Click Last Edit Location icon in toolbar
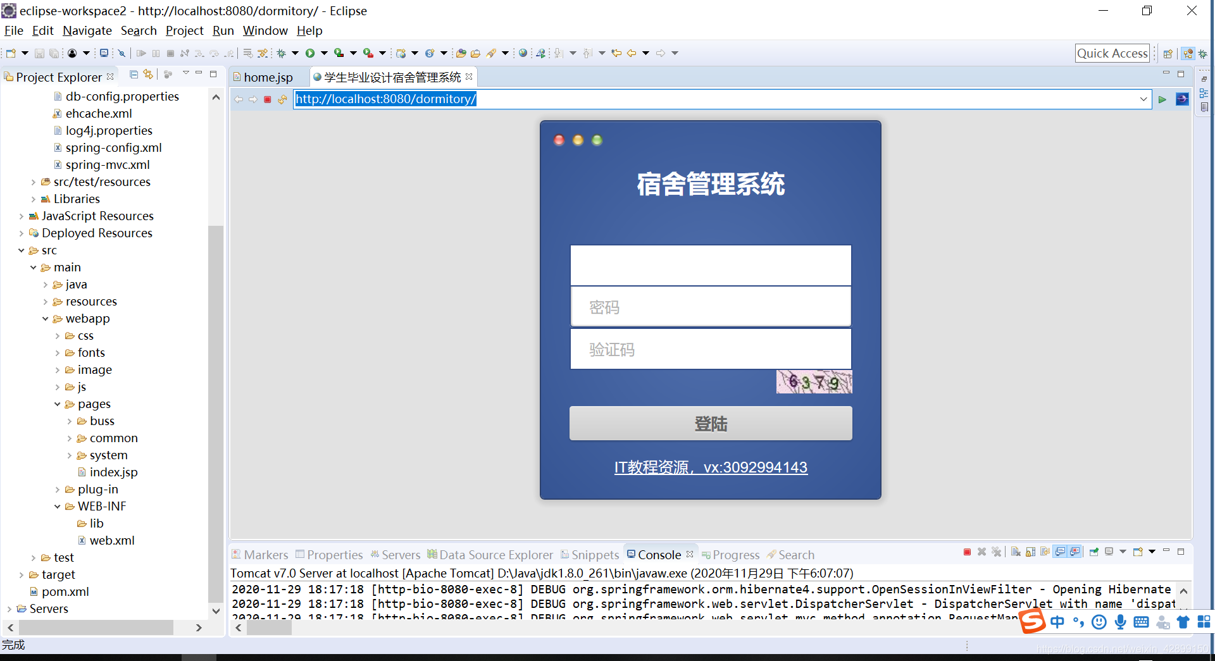Image resolution: width=1215 pixels, height=661 pixels. [616, 53]
